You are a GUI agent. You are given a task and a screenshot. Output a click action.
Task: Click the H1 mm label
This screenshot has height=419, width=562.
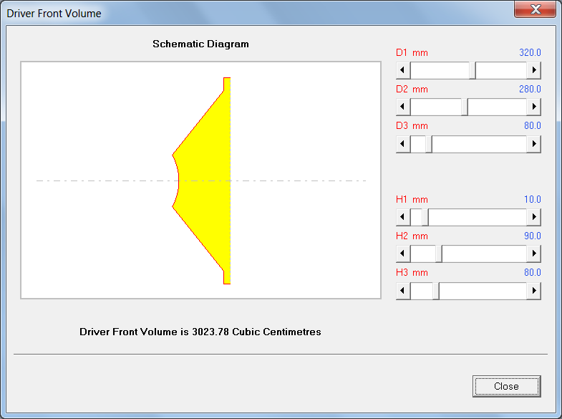412,199
